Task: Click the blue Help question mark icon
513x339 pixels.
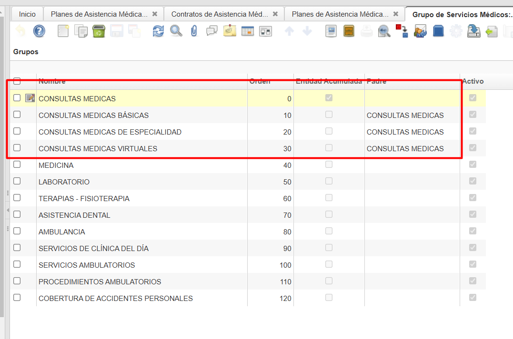Action: [x=39, y=31]
